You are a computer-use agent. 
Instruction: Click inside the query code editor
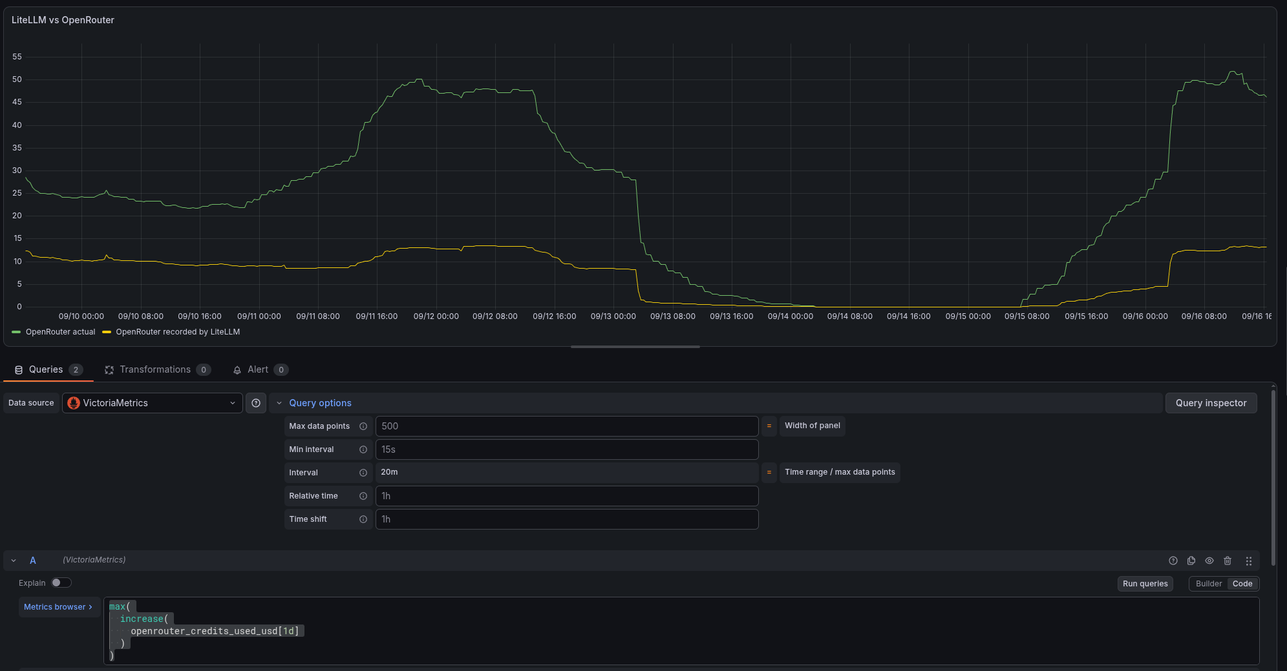681,631
